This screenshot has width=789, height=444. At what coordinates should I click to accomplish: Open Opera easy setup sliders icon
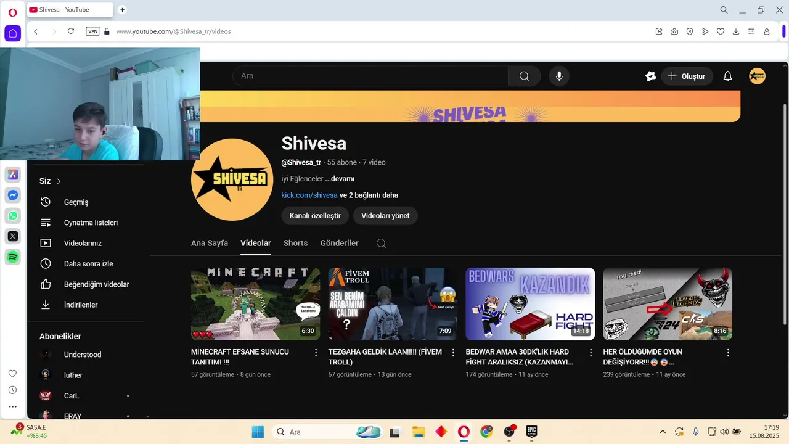click(x=751, y=31)
